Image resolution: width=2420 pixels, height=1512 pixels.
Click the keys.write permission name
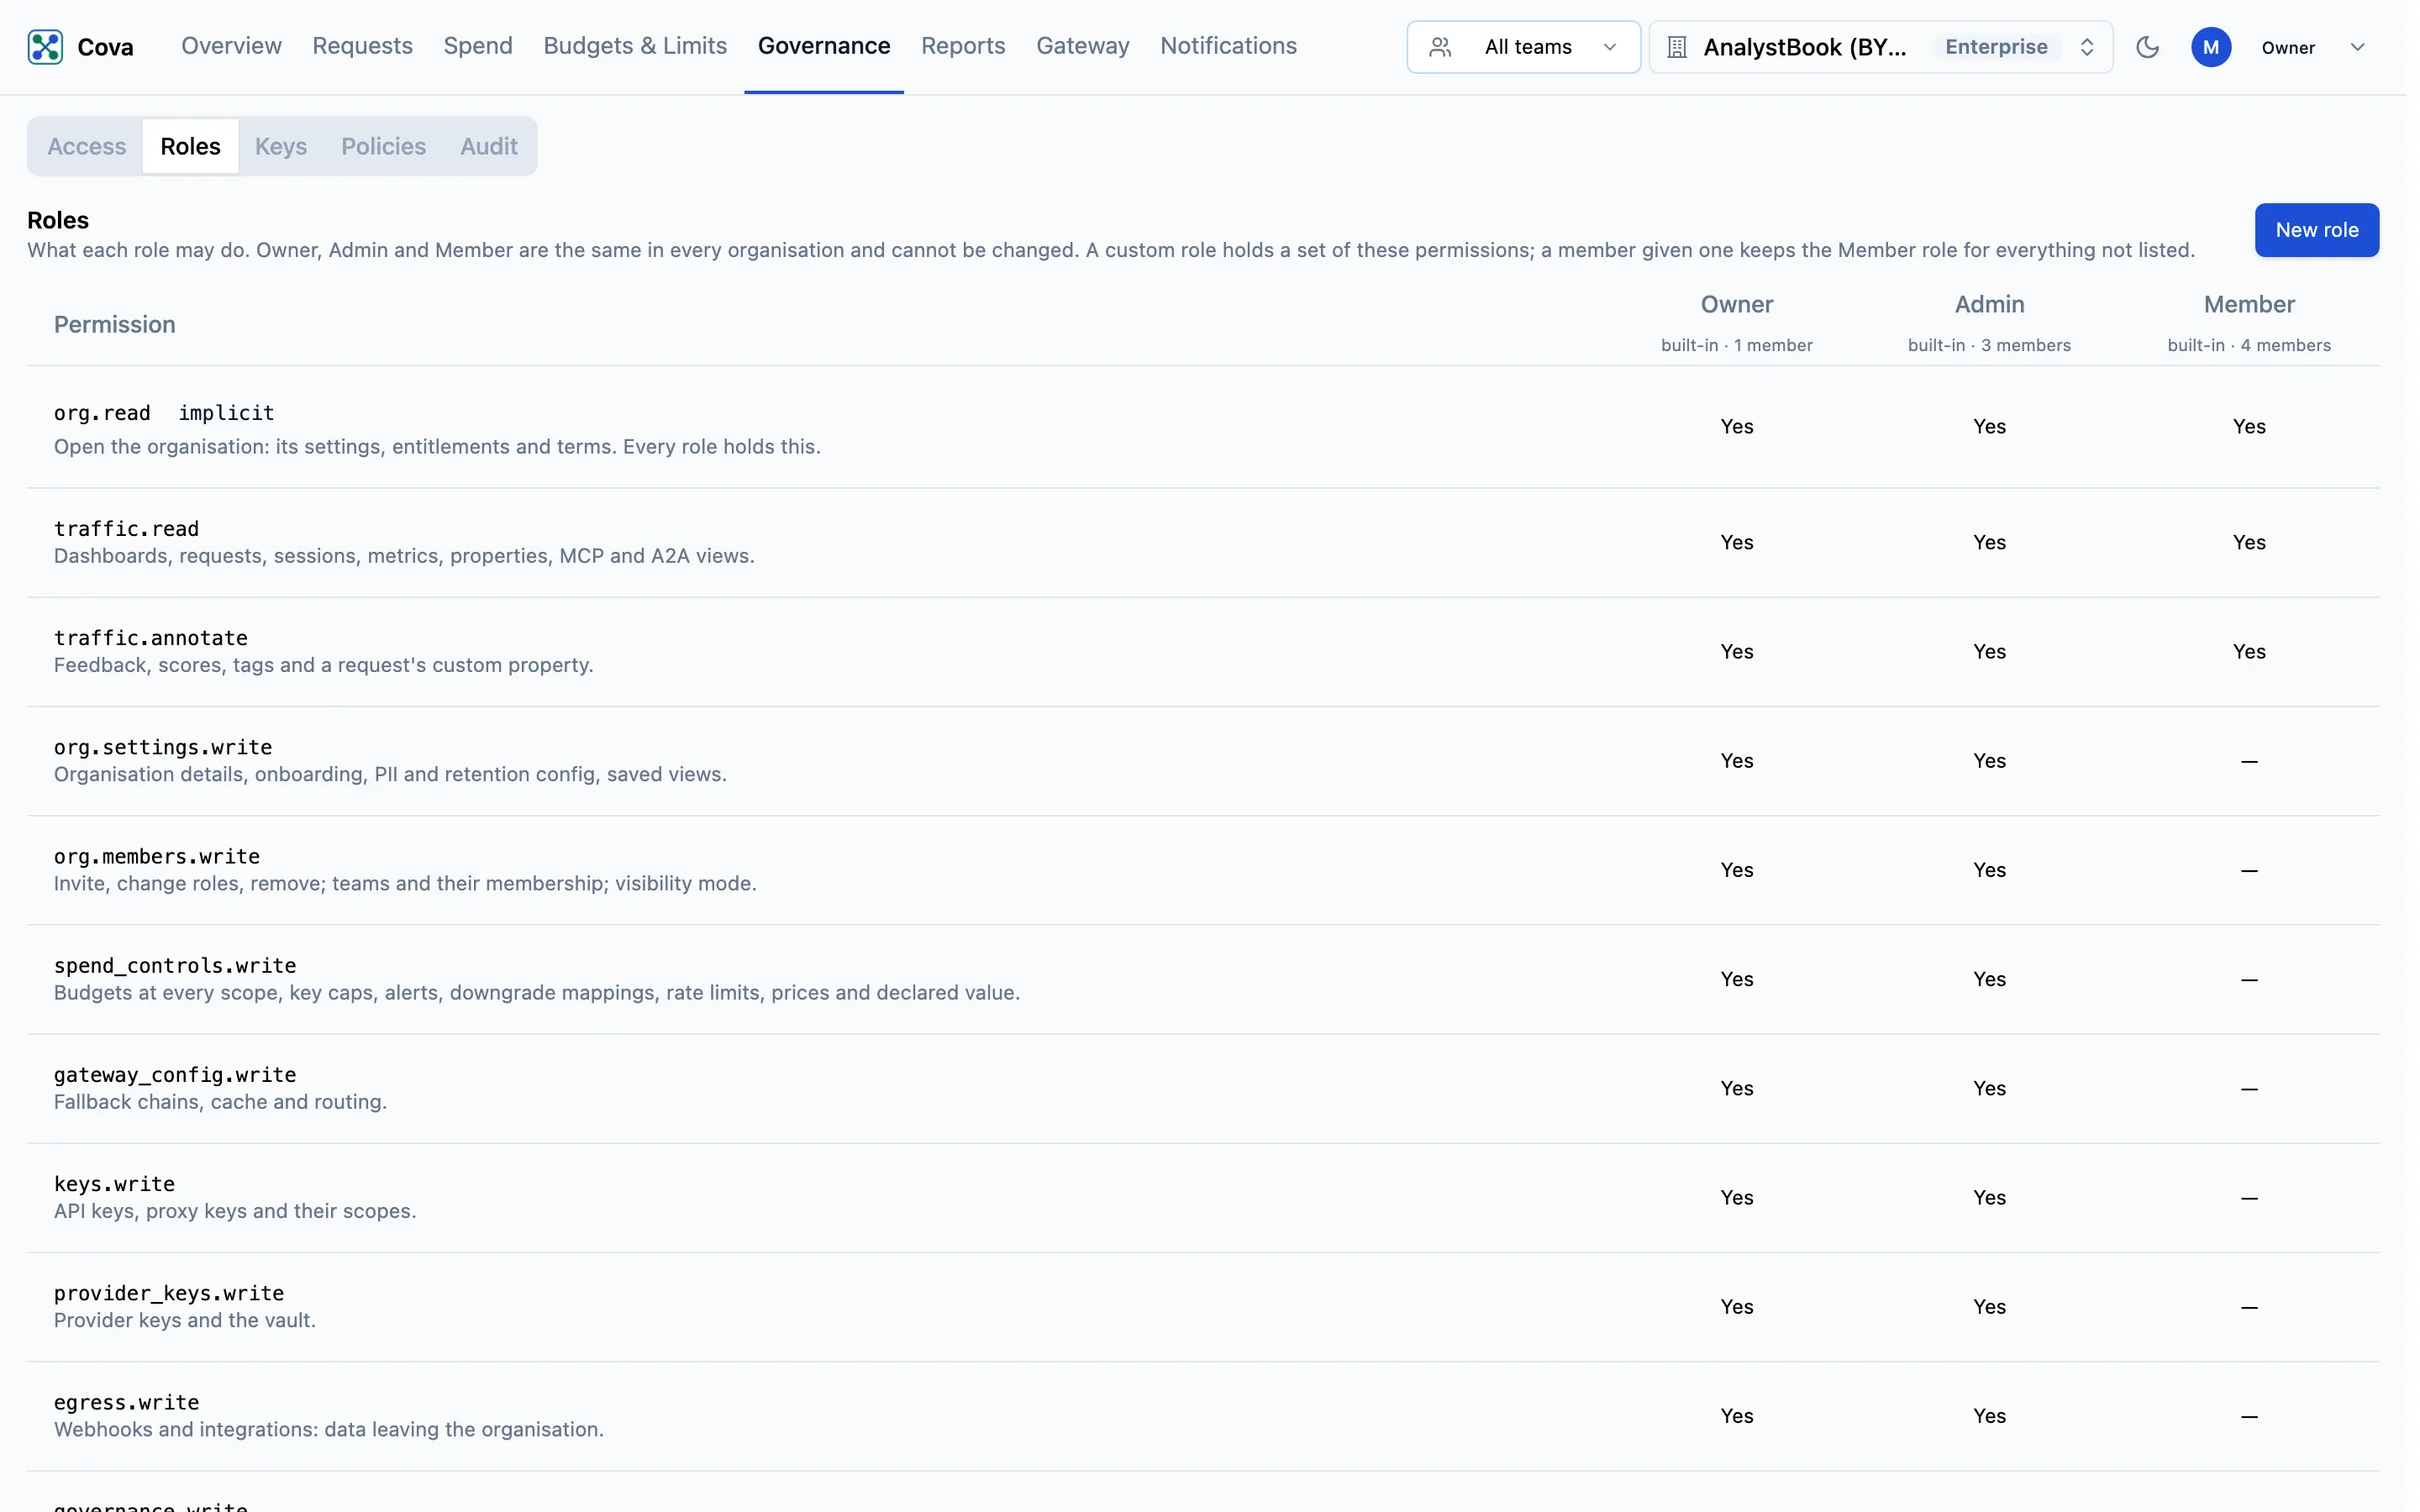[x=114, y=1184]
